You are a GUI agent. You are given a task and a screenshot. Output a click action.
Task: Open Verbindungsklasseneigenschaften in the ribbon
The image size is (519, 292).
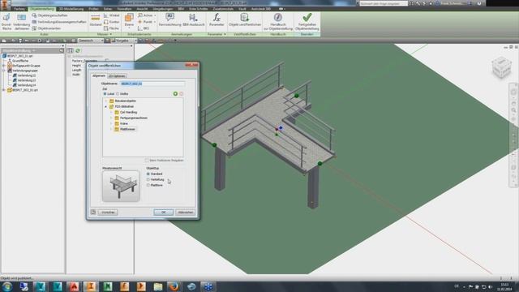(x=59, y=22)
